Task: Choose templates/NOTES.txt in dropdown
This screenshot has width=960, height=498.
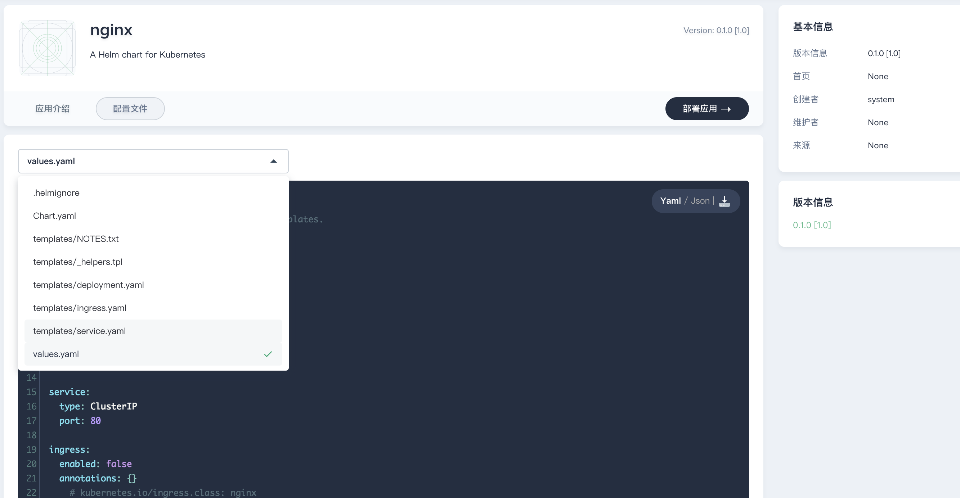Action: (x=76, y=239)
